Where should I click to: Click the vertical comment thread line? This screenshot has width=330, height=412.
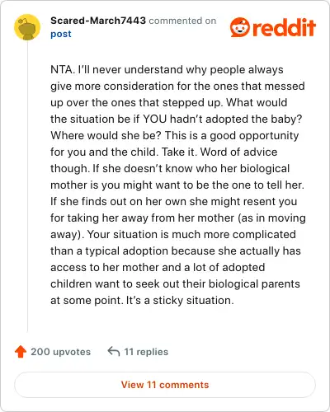(x=27, y=186)
